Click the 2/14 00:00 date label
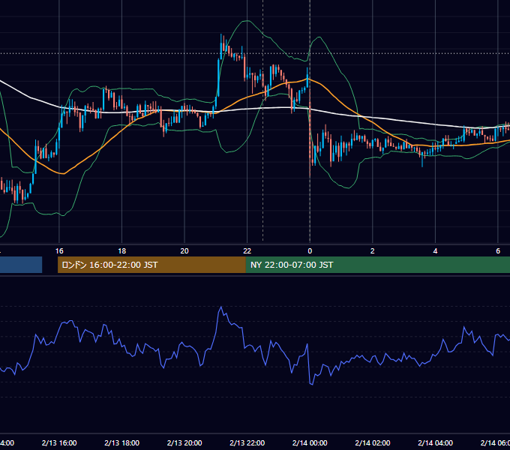Screen dimensions: 510x450 point(310,442)
